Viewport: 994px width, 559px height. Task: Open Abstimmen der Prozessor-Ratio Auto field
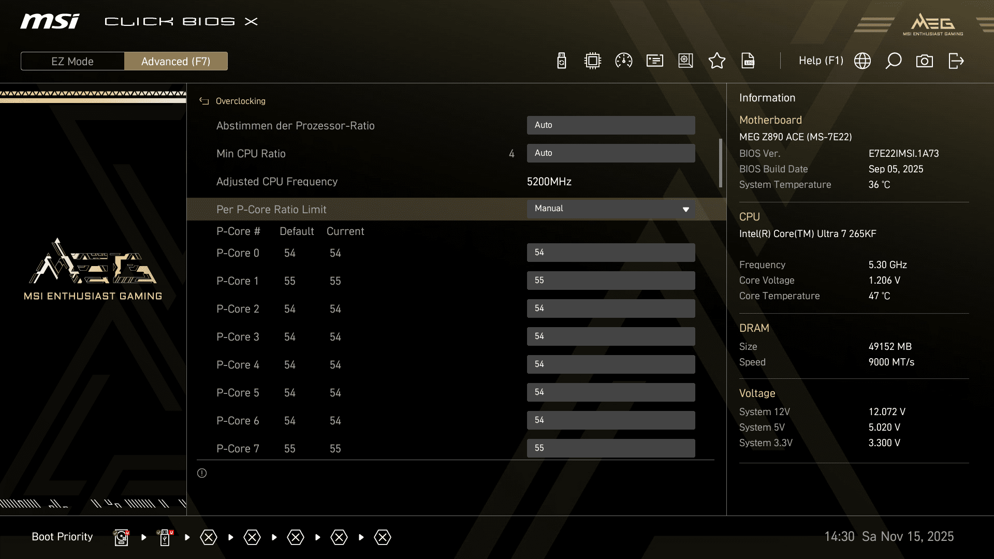click(611, 125)
